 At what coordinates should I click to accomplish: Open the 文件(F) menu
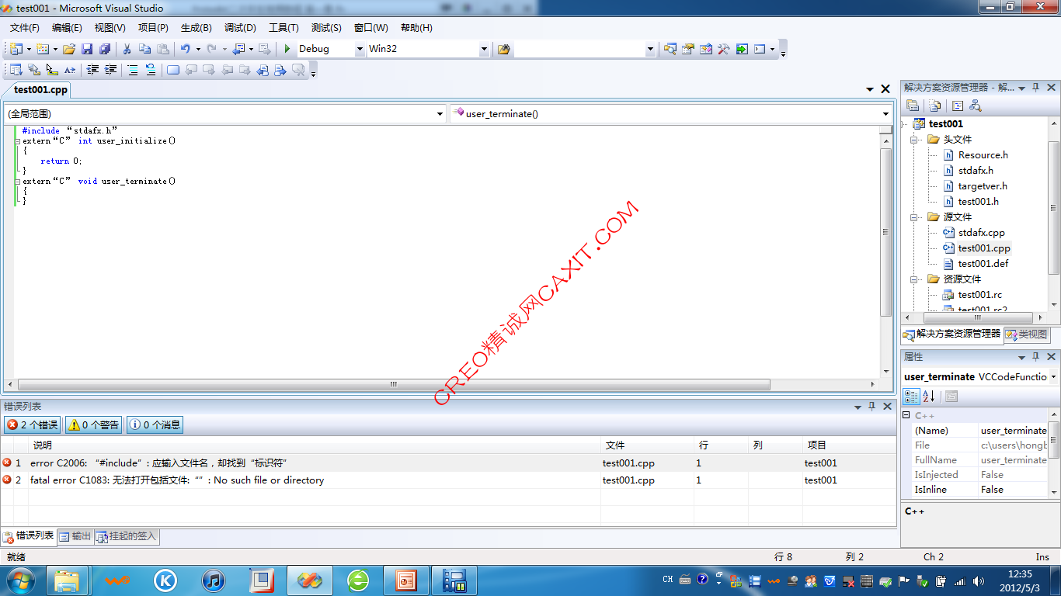(x=24, y=27)
